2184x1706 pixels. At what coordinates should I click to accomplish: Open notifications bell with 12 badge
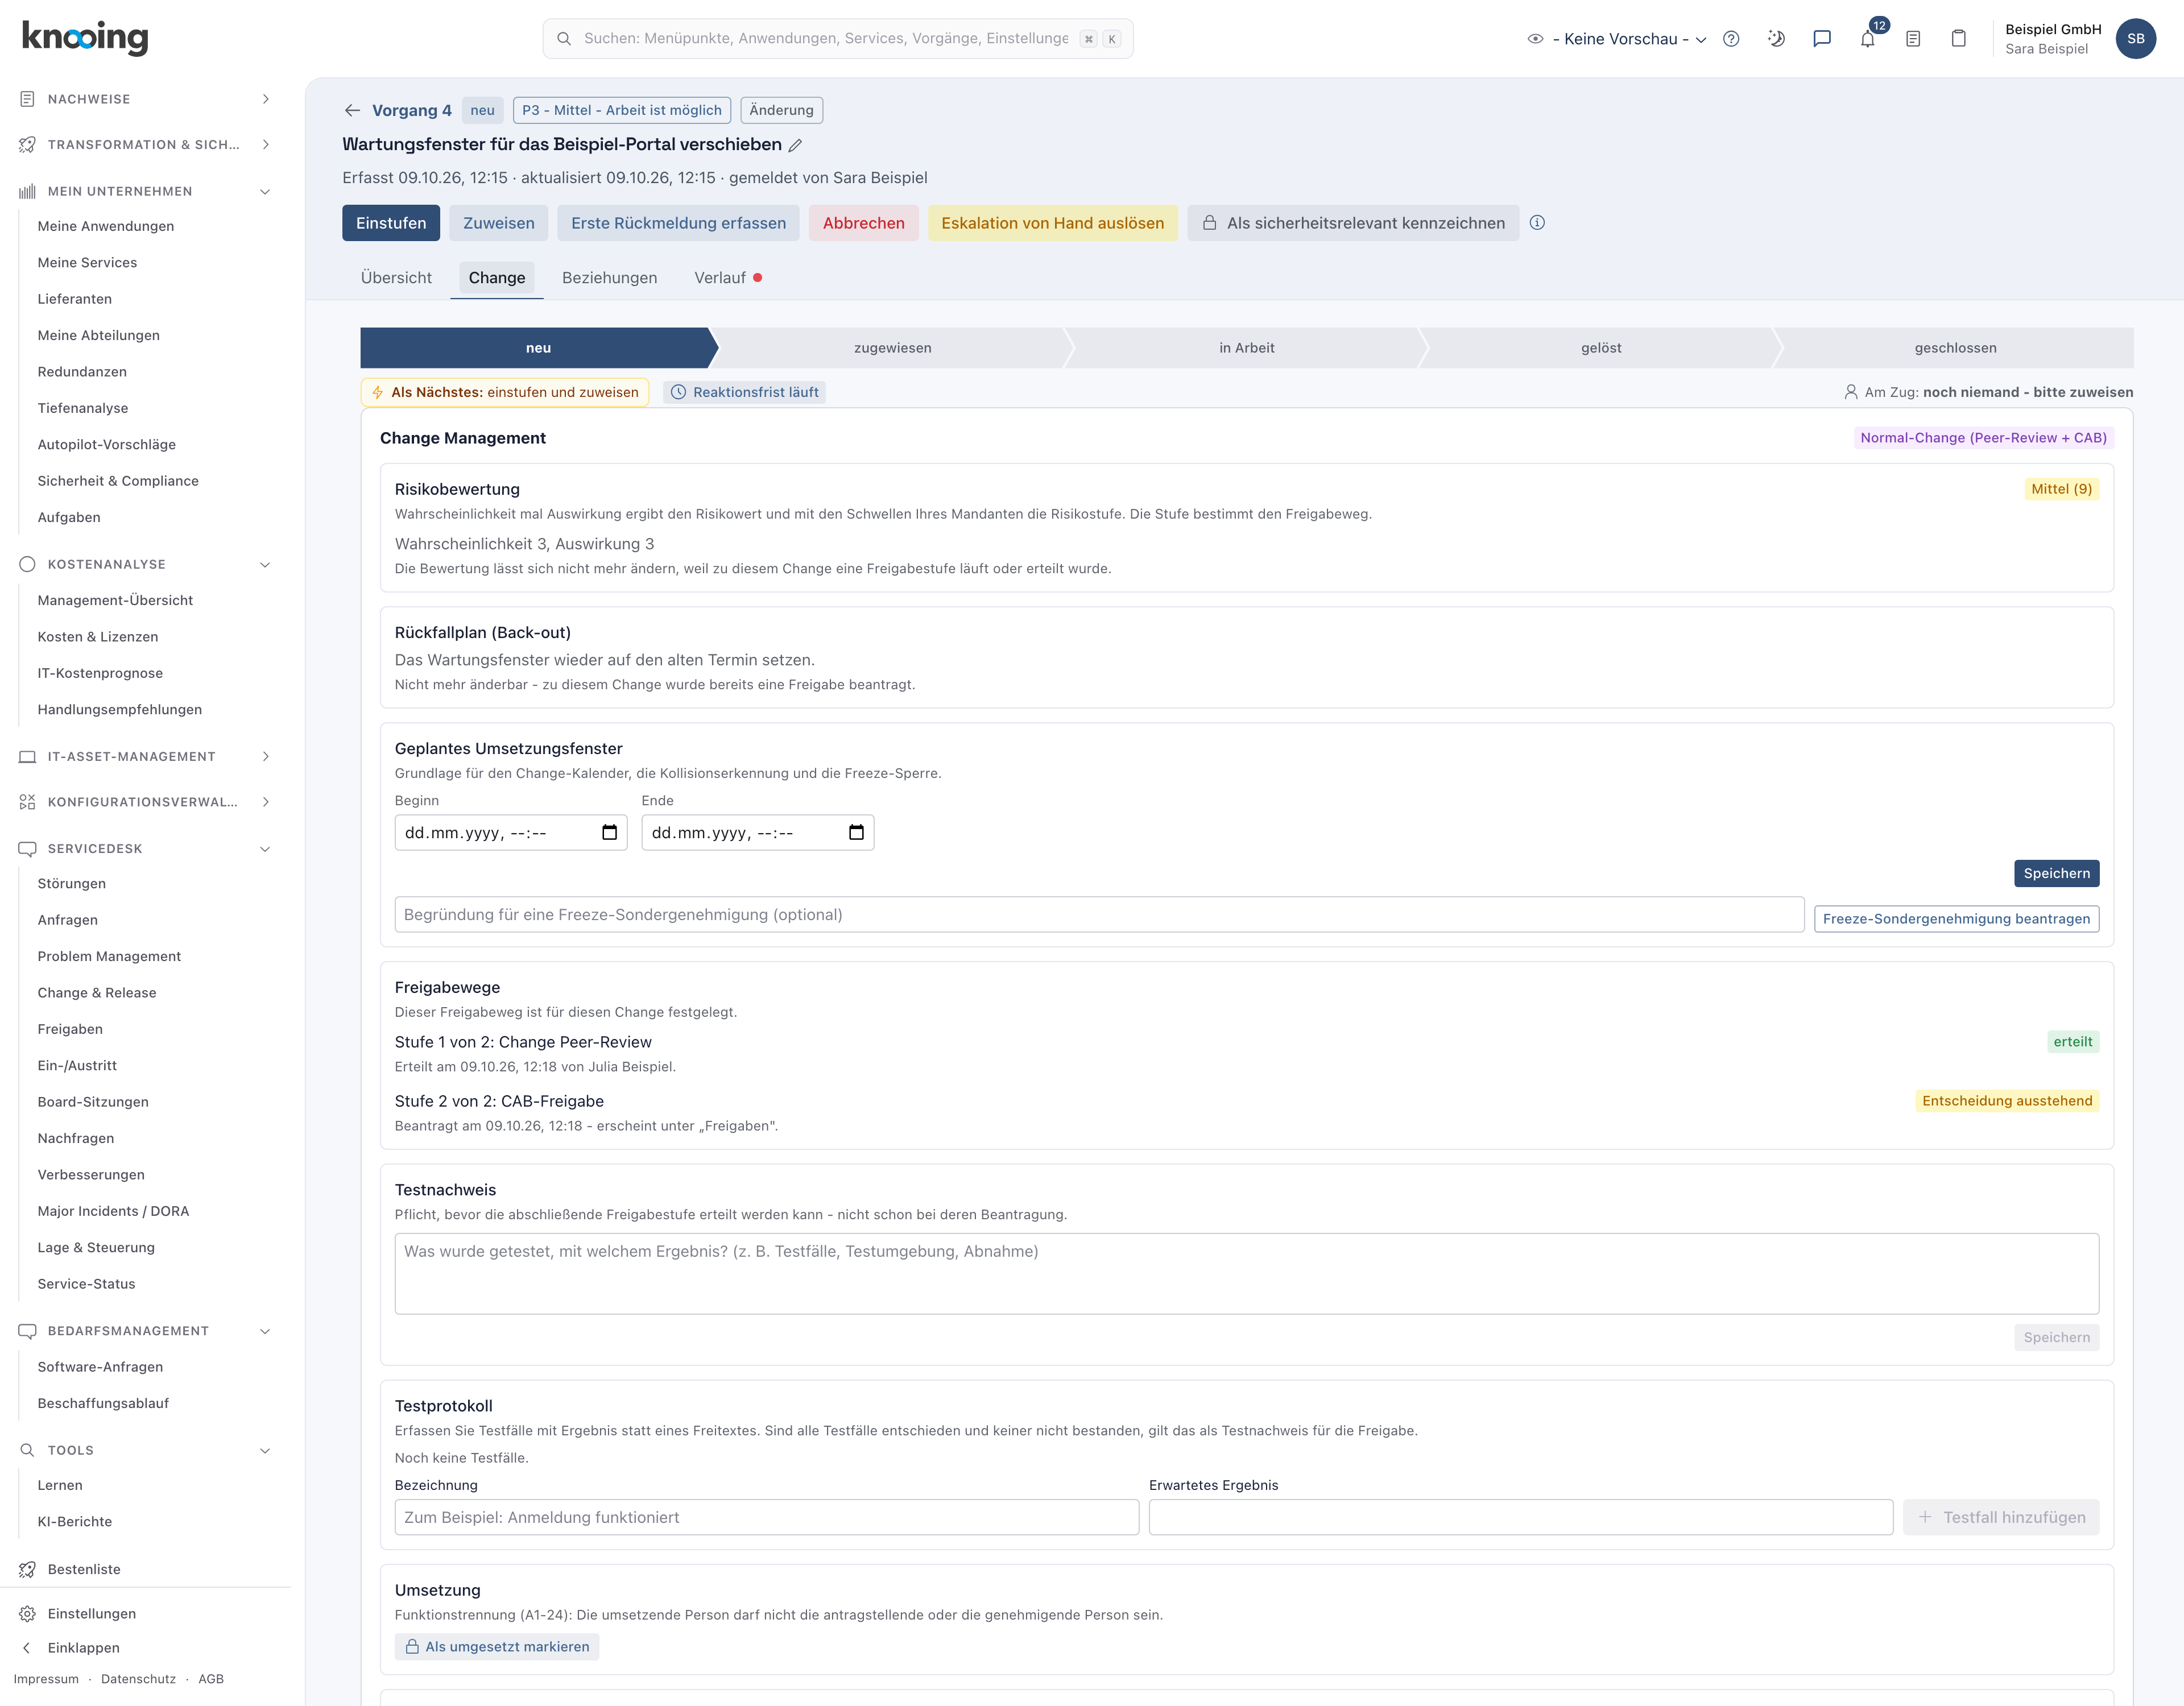coord(1868,38)
